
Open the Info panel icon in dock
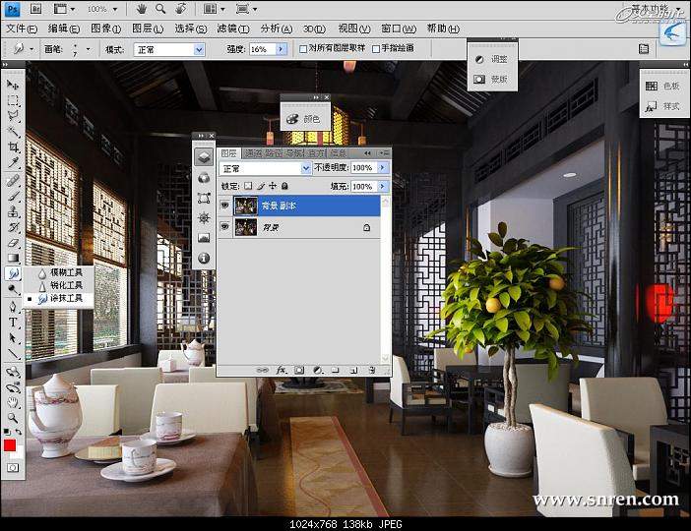(204, 258)
